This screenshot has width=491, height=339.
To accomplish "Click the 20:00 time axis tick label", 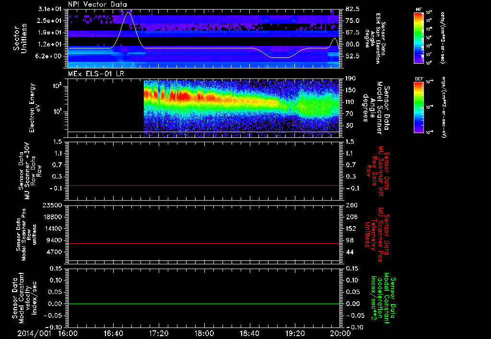I will pos(340,333).
